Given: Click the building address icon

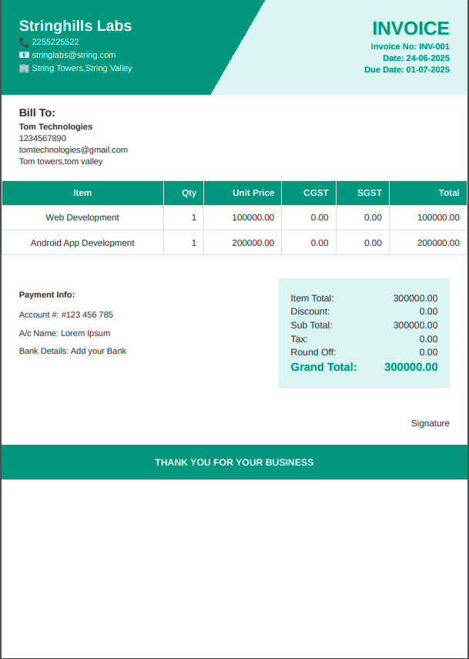Looking at the screenshot, I should (24, 69).
